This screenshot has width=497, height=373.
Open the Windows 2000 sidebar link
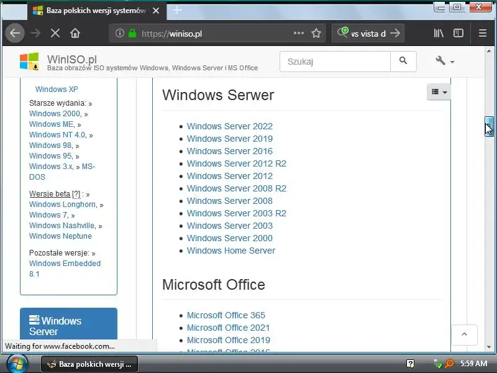(x=55, y=114)
